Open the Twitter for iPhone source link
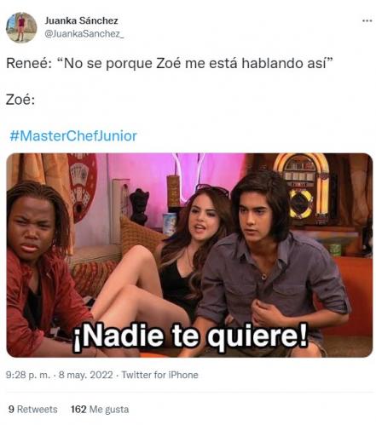 coord(159,375)
